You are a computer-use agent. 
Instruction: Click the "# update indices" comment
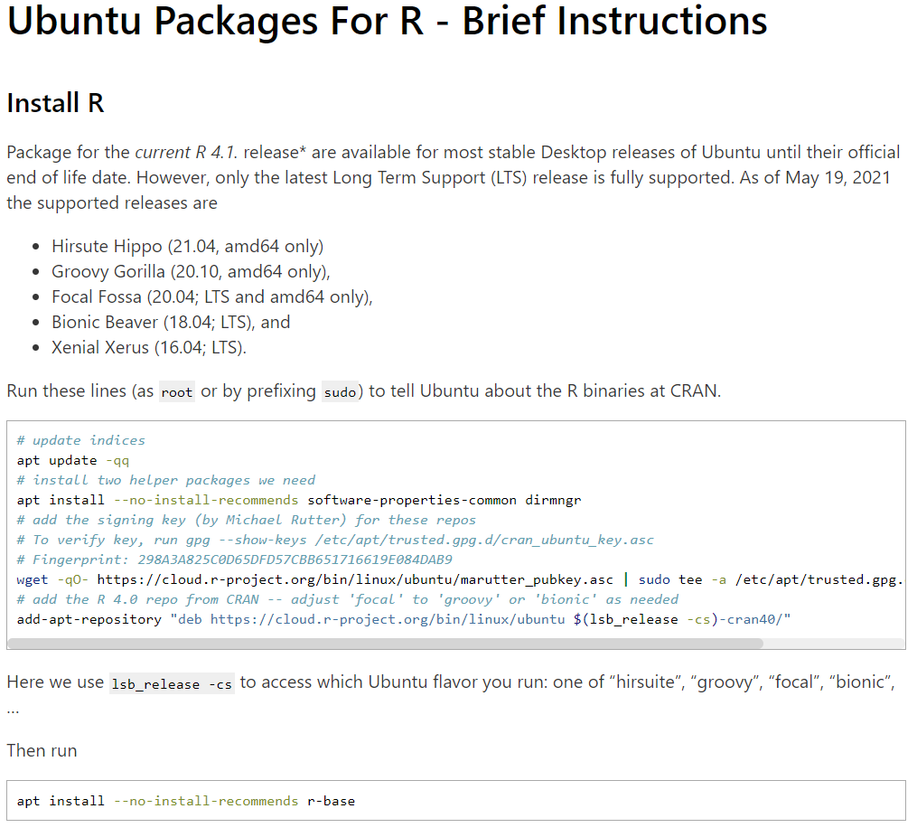81,440
